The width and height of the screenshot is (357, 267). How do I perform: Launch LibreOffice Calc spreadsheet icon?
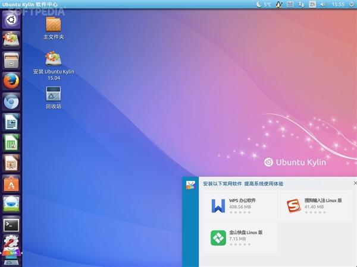(11, 142)
